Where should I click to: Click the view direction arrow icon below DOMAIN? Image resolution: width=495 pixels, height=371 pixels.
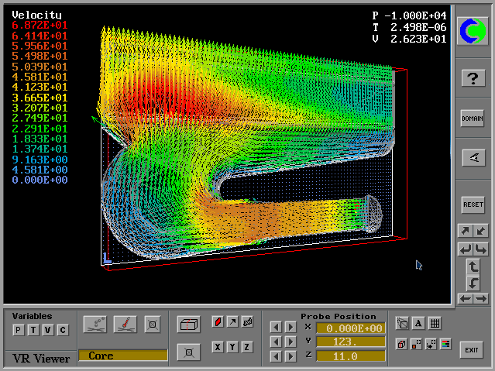(x=473, y=157)
